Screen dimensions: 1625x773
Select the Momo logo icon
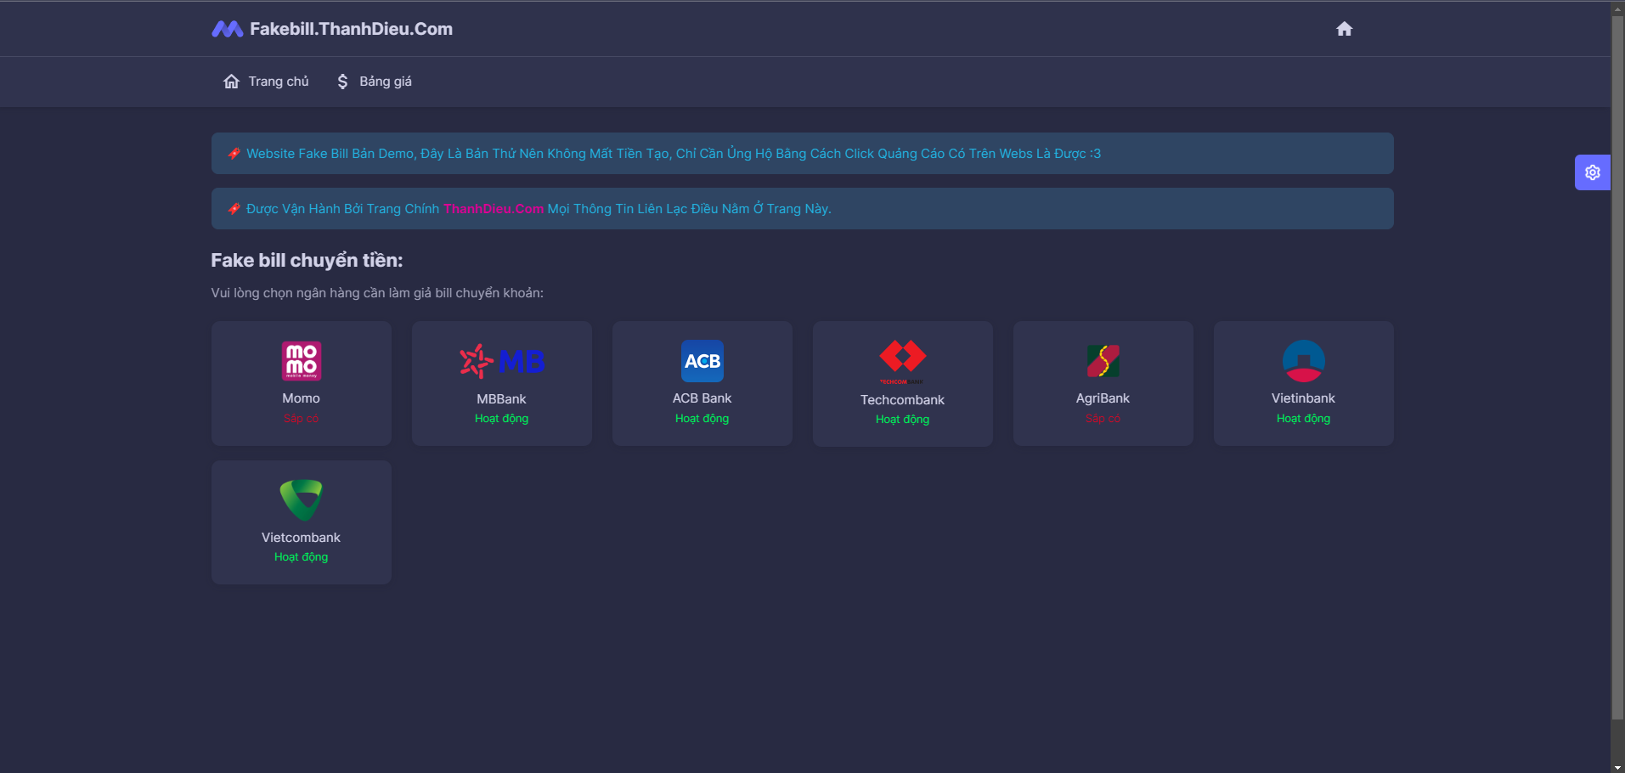pos(302,361)
